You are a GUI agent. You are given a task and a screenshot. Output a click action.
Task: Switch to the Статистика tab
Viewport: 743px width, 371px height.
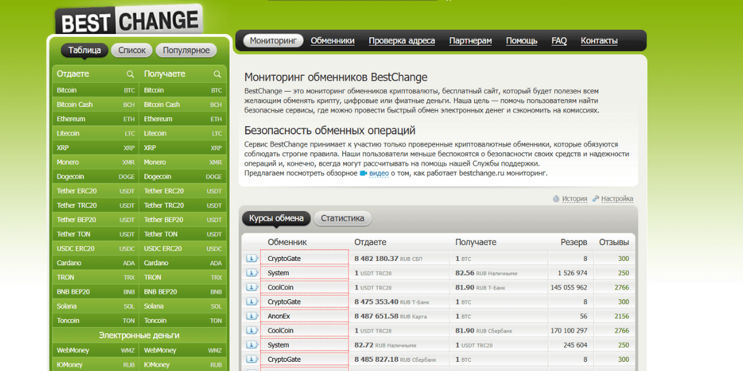click(342, 218)
